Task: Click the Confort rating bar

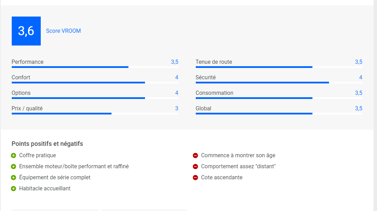Action: pyautogui.click(x=95, y=83)
